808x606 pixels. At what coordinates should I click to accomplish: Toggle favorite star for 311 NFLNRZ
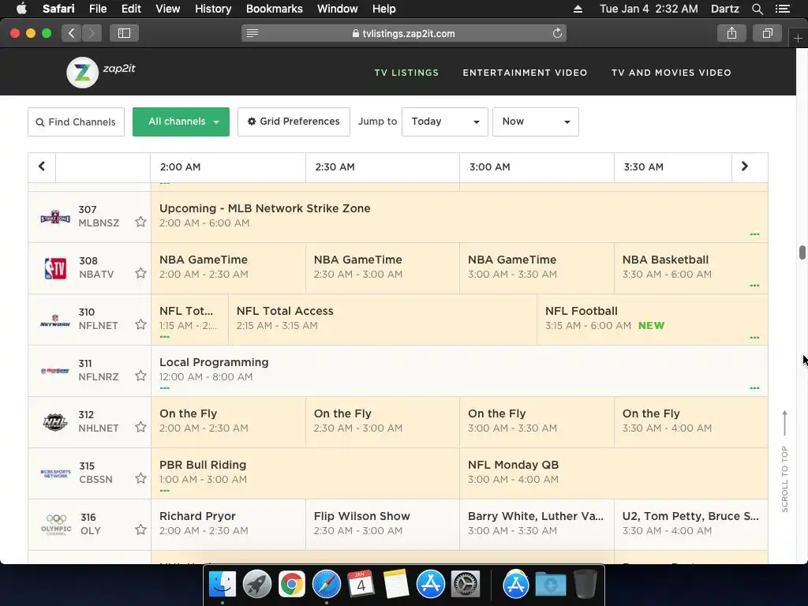coord(140,376)
